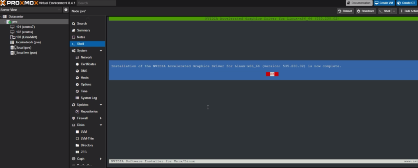The width and height of the screenshot is (418, 168).
Task: Click the local-lvm storage database icon
Action: [x=12, y=53]
